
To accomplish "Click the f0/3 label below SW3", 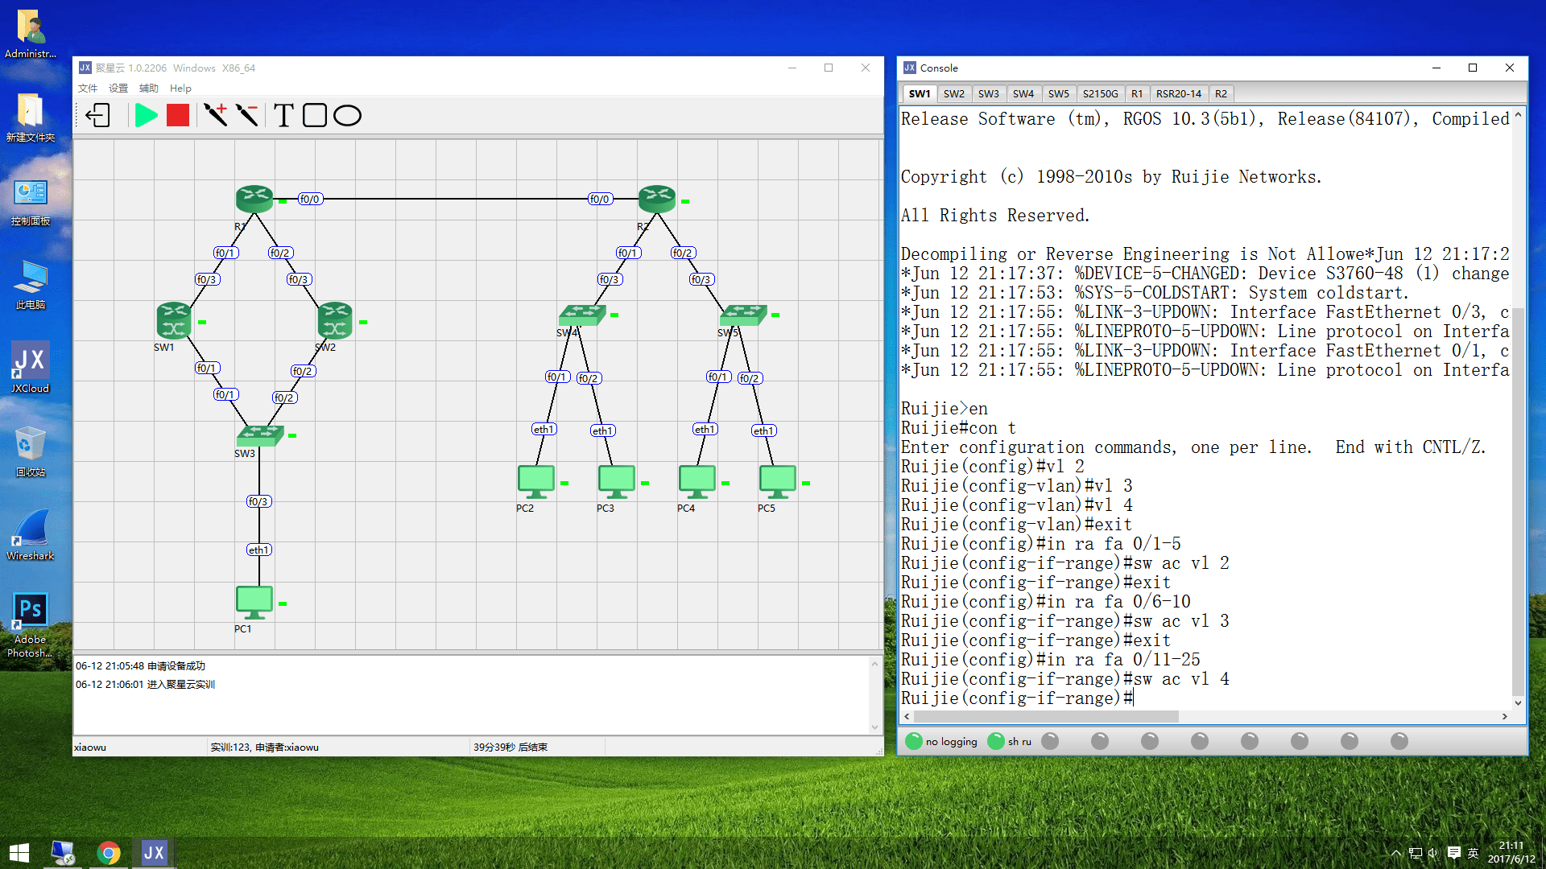I will click(258, 501).
